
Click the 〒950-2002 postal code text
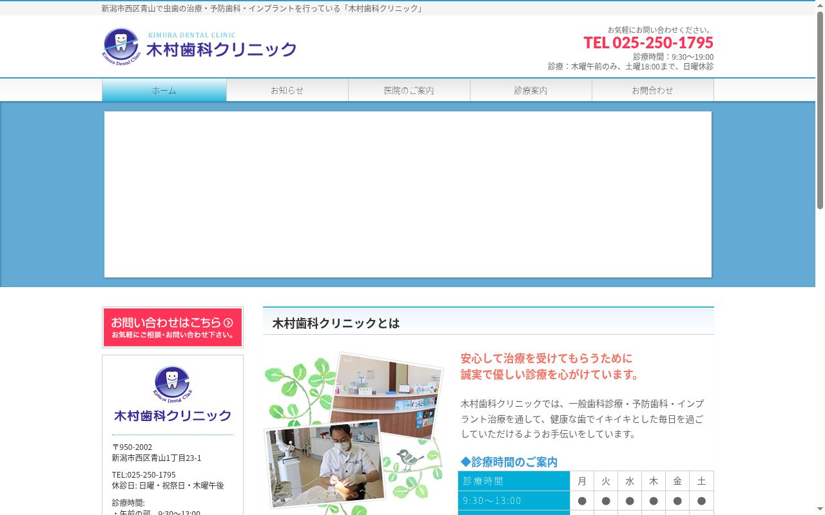coord(132,447)
